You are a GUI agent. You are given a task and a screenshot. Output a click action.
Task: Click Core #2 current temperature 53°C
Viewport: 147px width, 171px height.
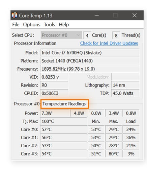tap(64, 146)
